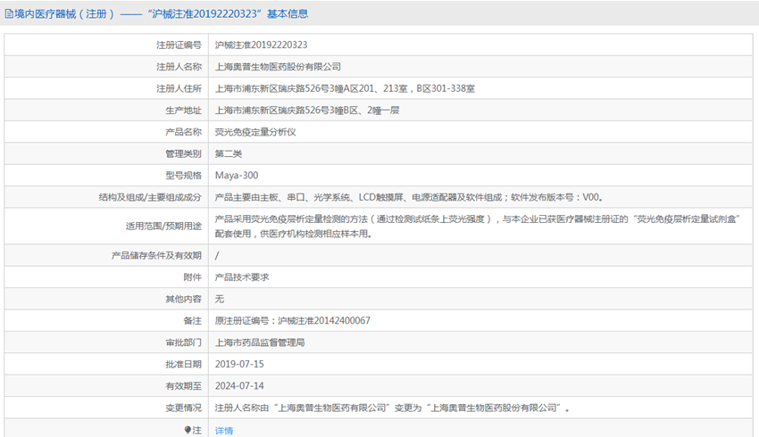Click the 管理类别 row label
Screen dimensions: 759x437
(x=183, y=153)
